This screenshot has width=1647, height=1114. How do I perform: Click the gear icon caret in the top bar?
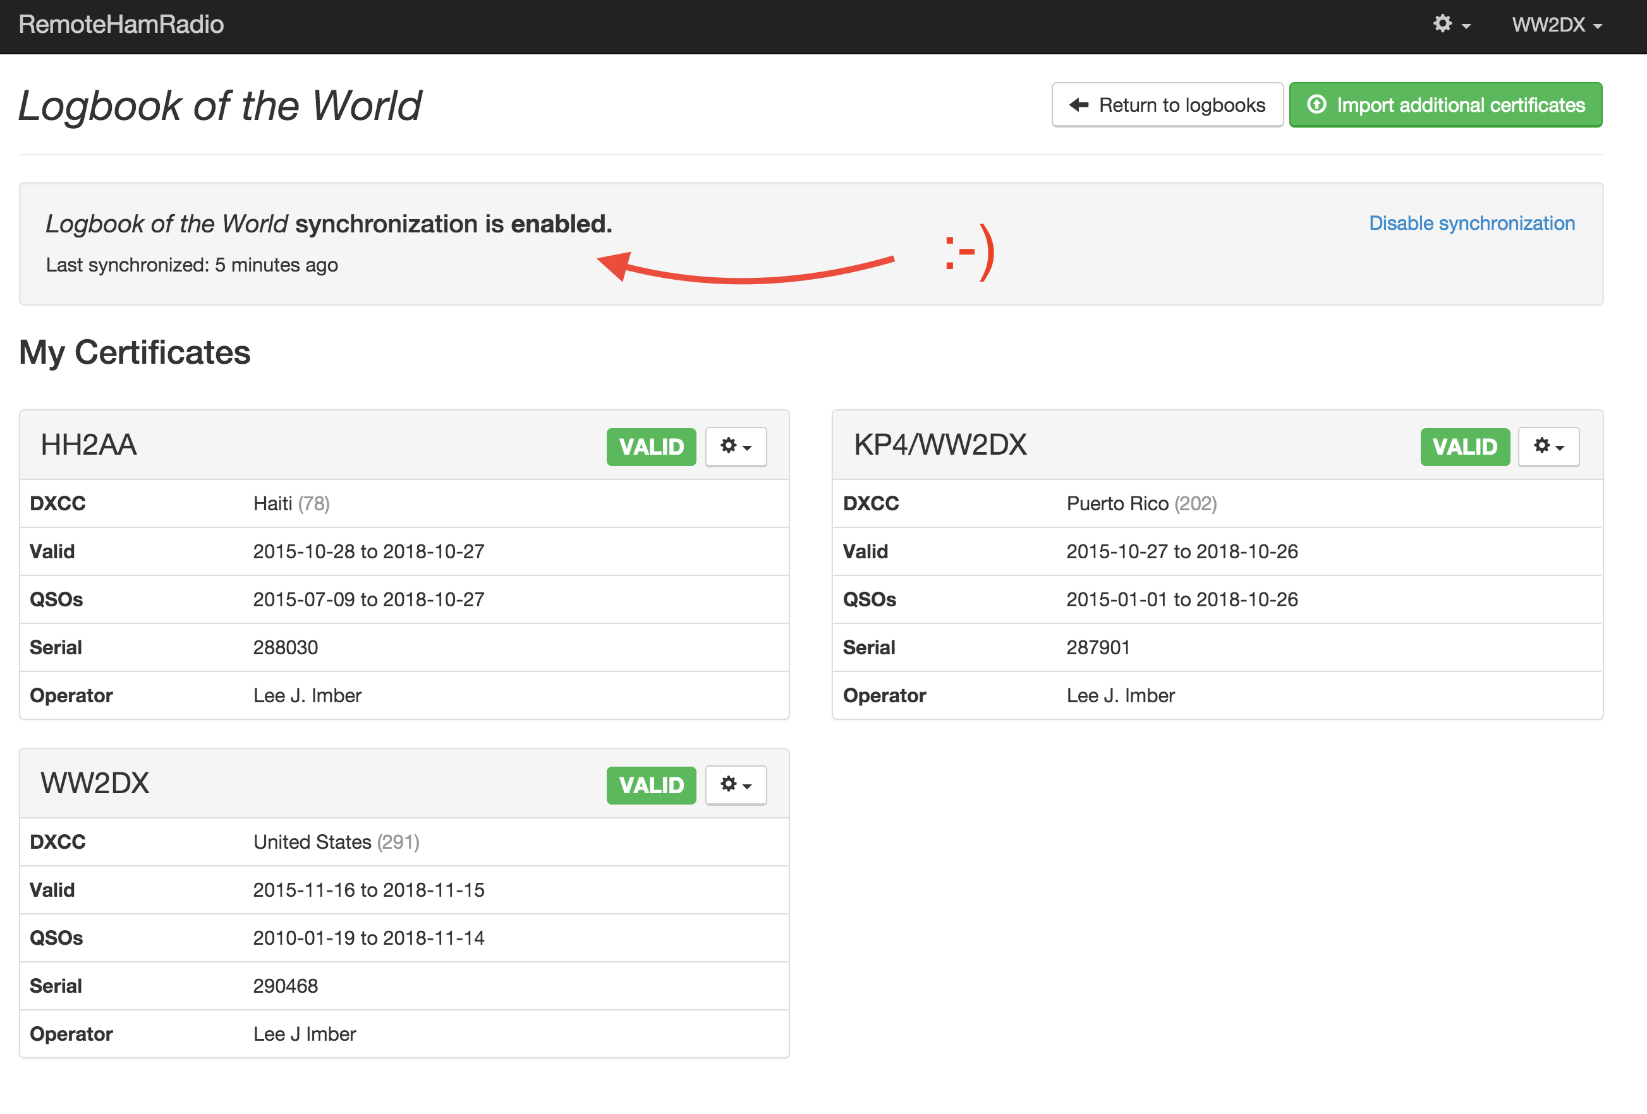(x=1466, y=25)
